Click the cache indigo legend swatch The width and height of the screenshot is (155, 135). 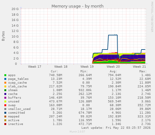click(x=5, y=94)
